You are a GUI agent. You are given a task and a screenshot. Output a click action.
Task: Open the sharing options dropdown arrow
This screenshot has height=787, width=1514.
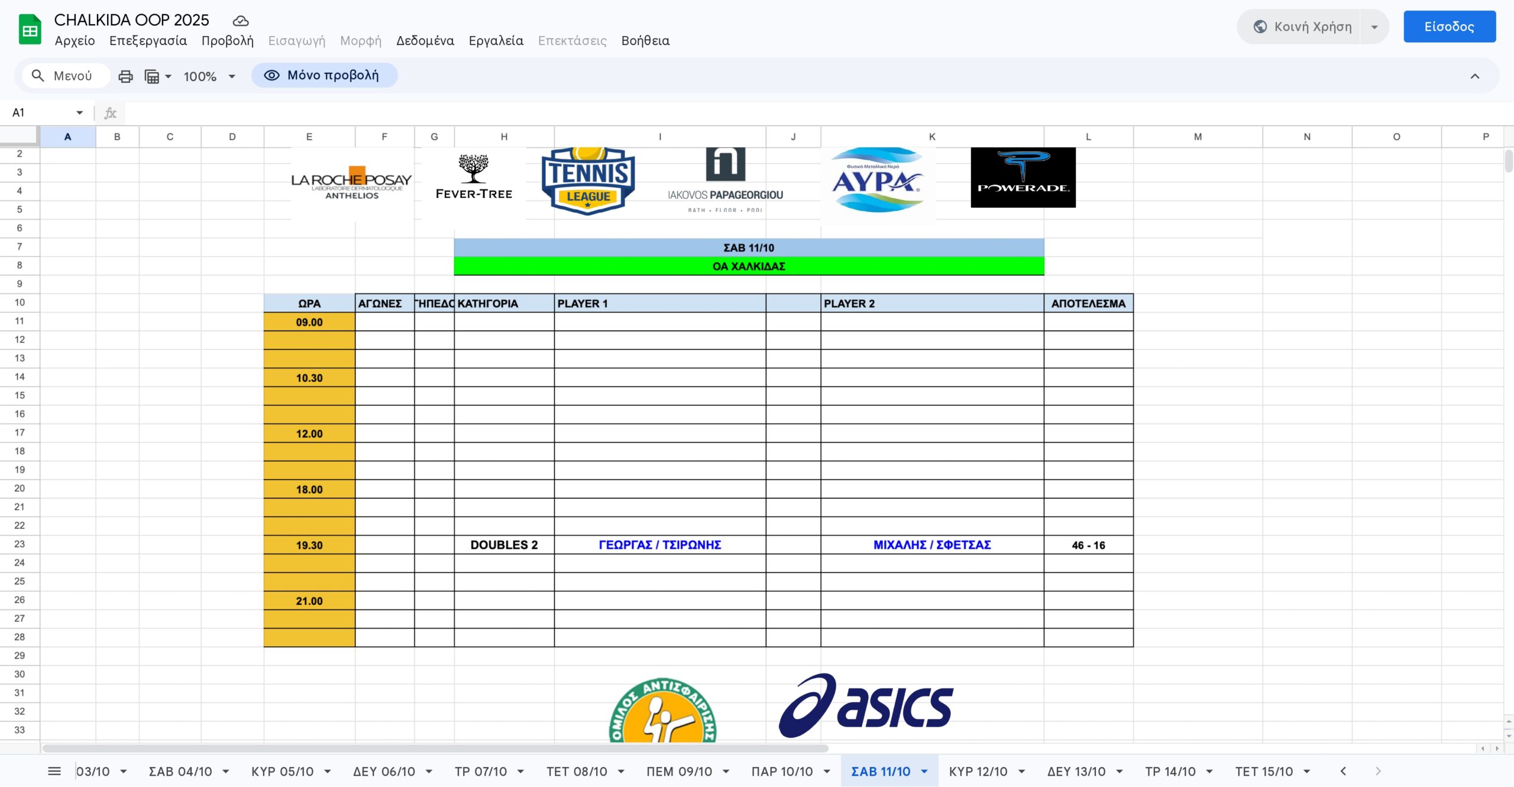point(1374,27)
